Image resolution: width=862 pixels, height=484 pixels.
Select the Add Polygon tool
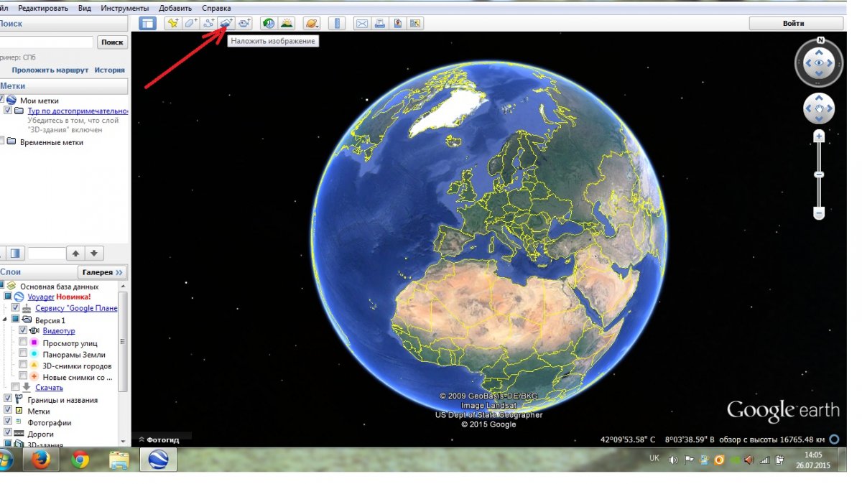(x=190, y=24)
